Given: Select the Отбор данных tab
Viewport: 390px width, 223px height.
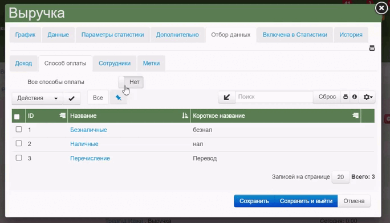Looking at the screenshot, I should point(231,35).
